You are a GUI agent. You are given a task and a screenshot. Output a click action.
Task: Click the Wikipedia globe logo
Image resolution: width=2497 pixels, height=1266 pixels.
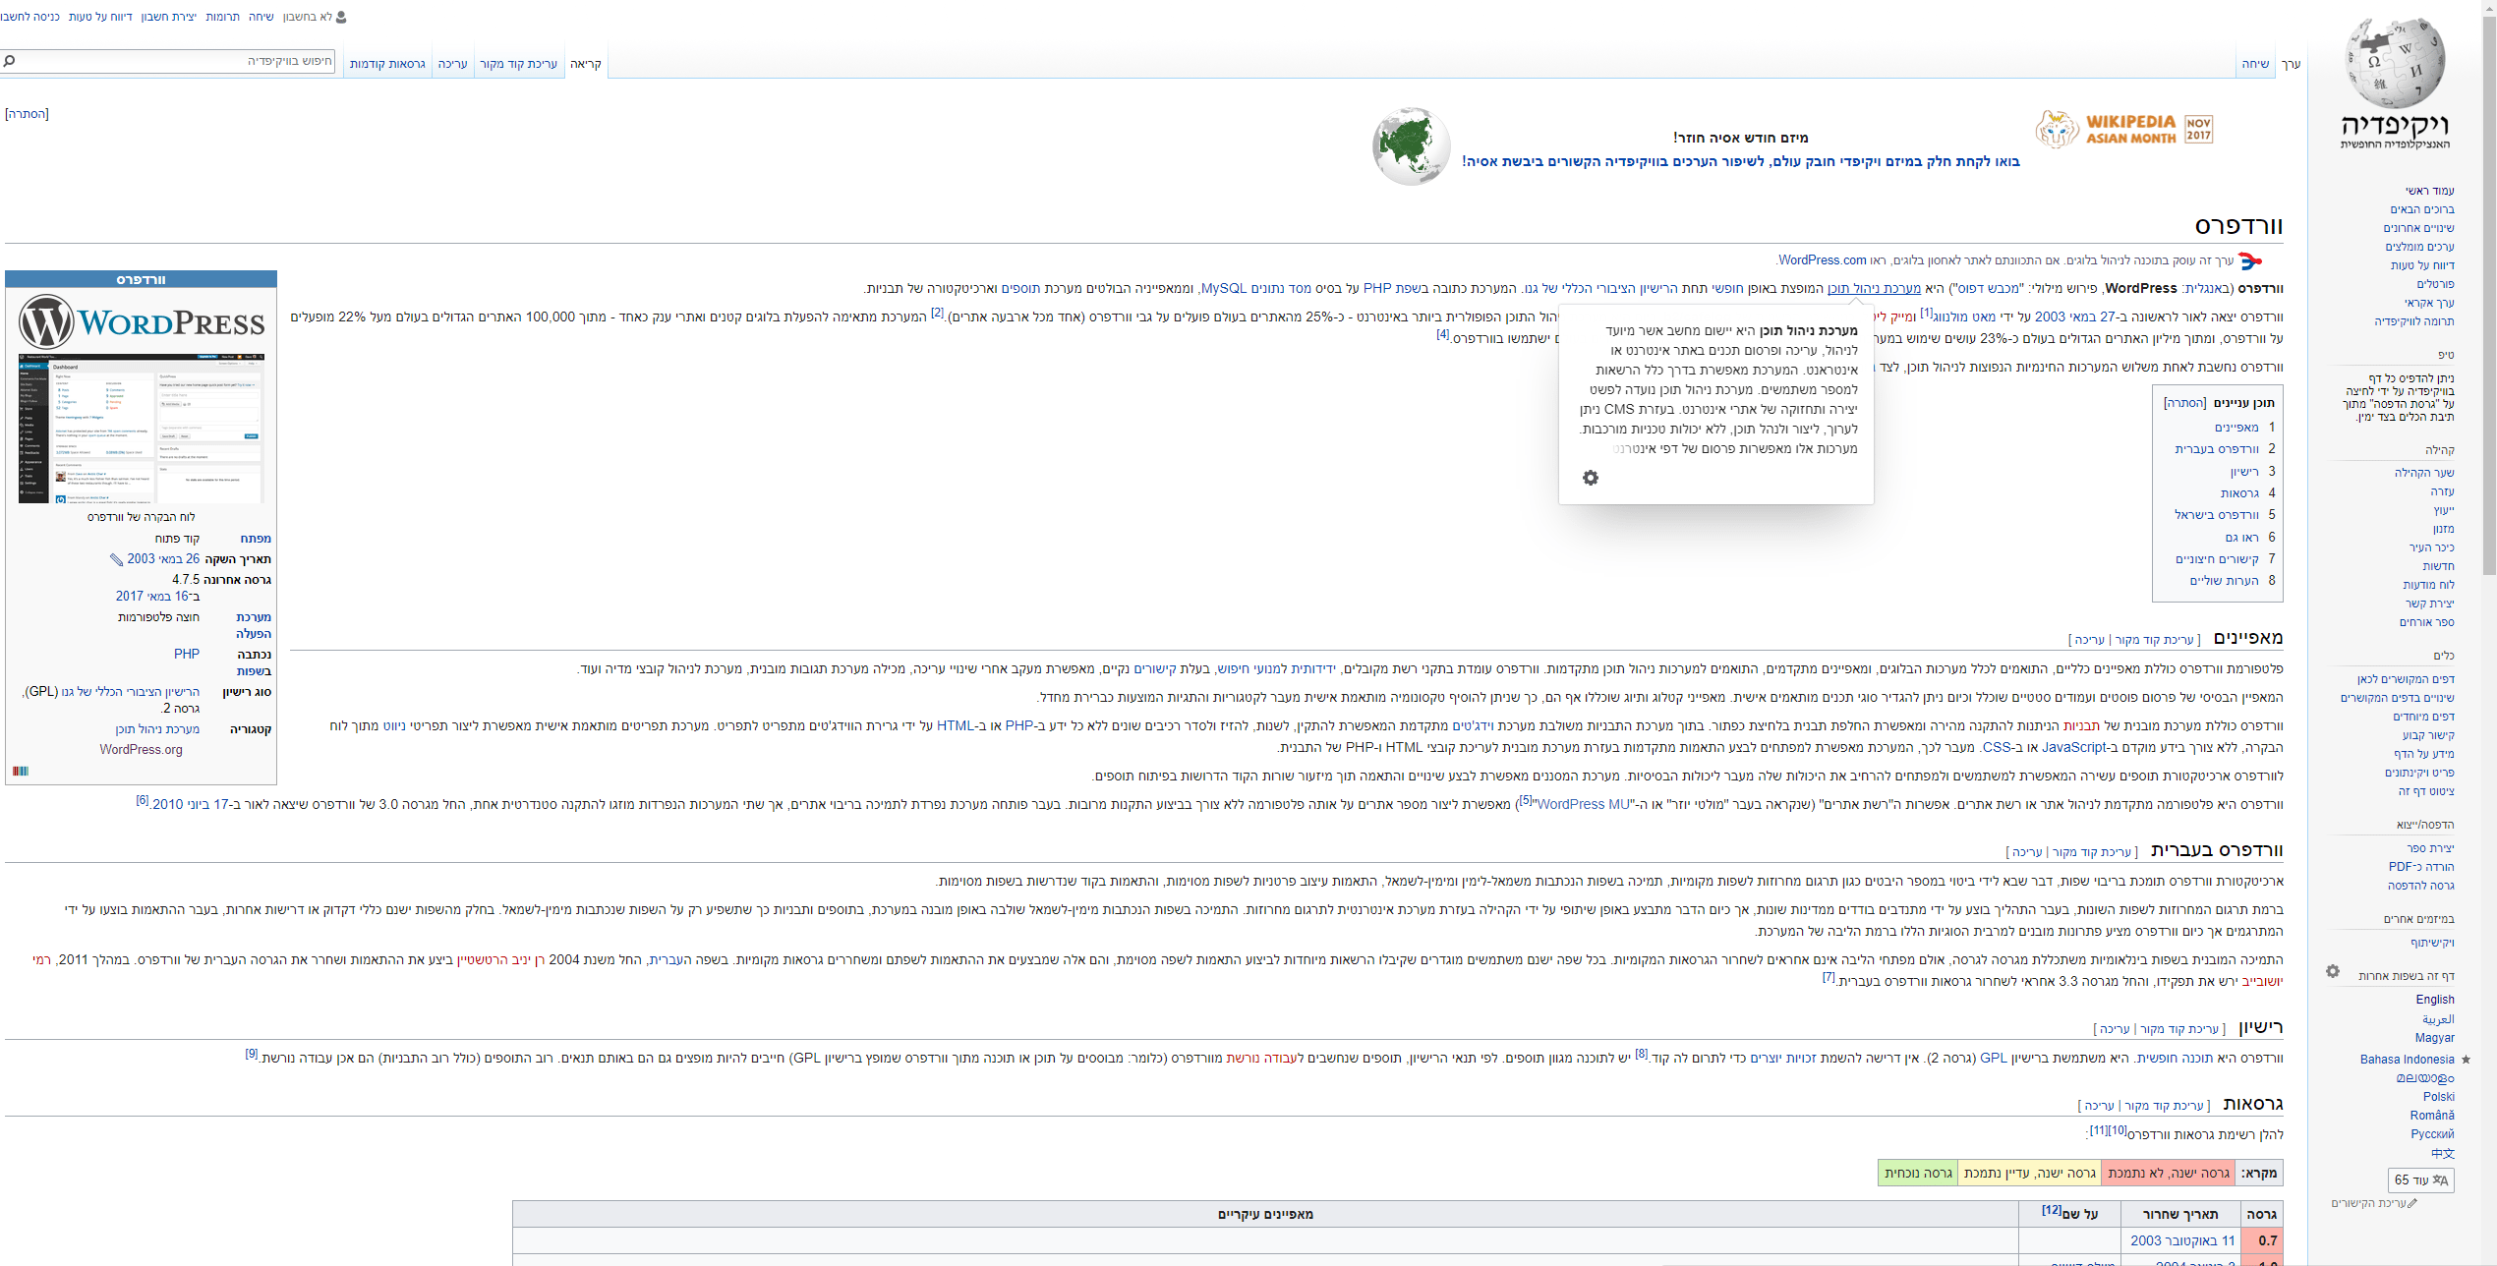tap(2395, 63)
